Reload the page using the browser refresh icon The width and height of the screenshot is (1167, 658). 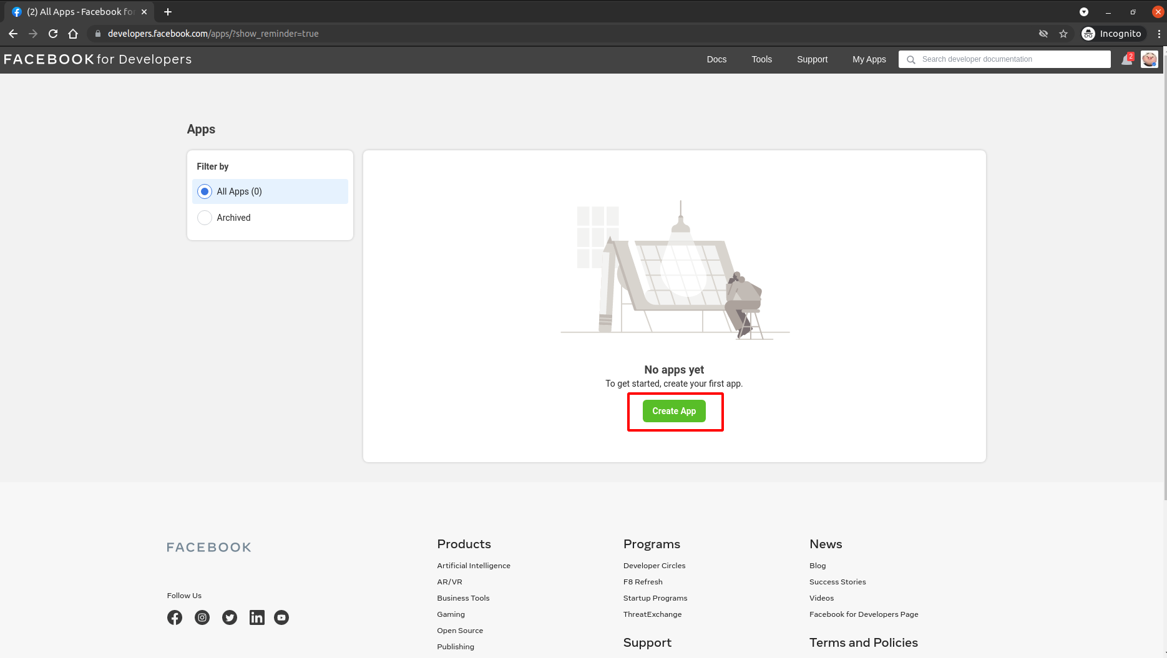(53, 34)
